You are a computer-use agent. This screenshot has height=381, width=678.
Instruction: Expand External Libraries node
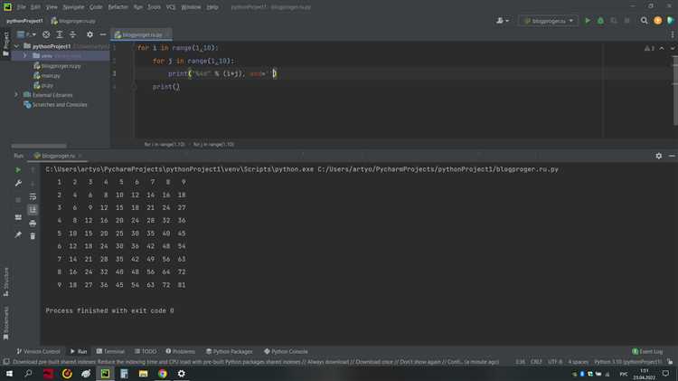16,95
